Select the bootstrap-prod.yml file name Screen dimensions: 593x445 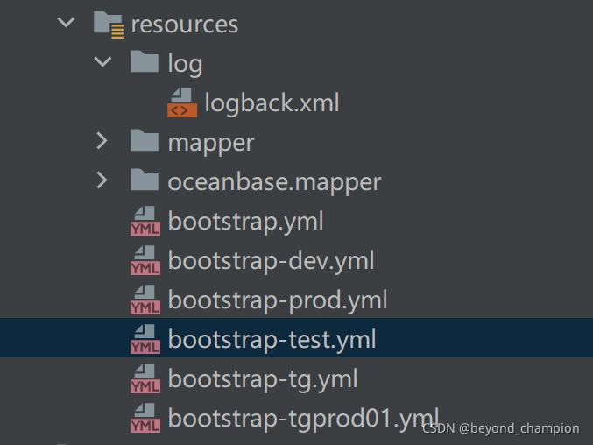pyautogui.click(x=278, y=300)
